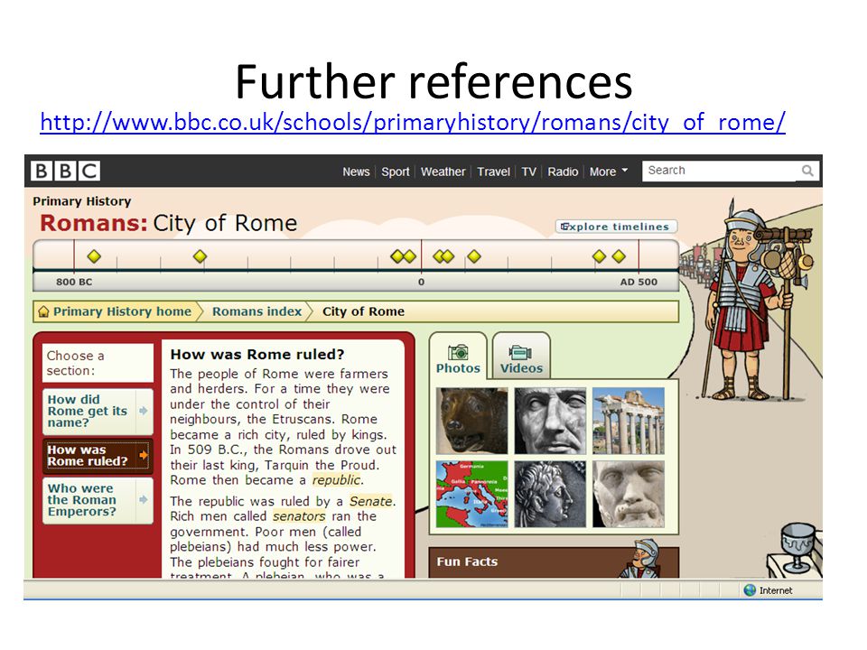Click the Internet zone globe icon
This screenshot has height=650, width=867.
(x=750, y=590)
